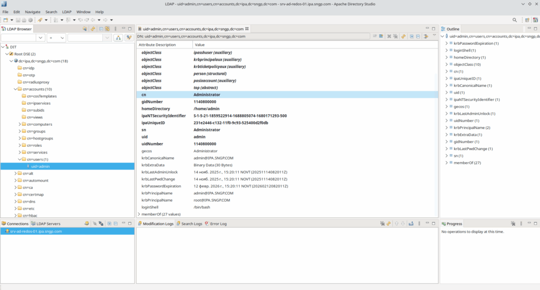Expand objectClass (10) in Outline
540x290 pixels.
pos(447,64)
